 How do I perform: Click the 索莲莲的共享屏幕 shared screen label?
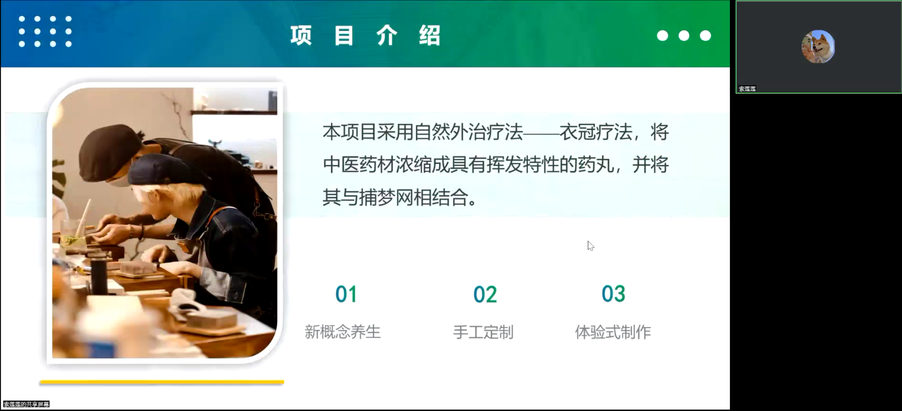click(x=26, y=404)
